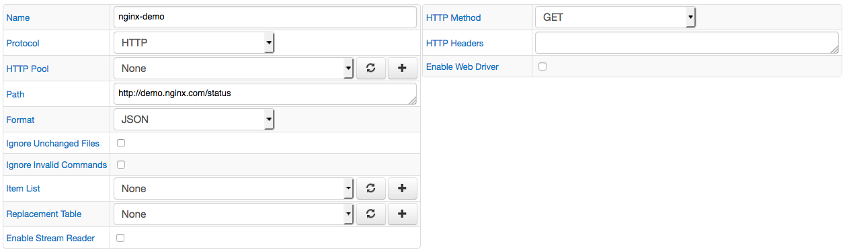Enable Ignore Unchanged Files checkbox
The width and height of the screenshot is (845, 252).
click(121, 143)
